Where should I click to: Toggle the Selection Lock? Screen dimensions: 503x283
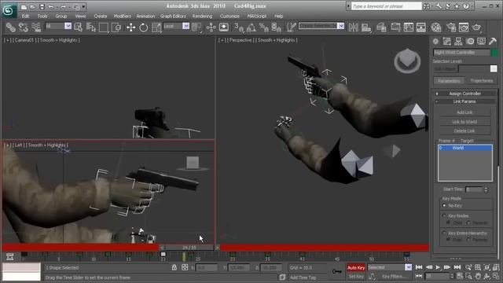[x=174, y=267]
